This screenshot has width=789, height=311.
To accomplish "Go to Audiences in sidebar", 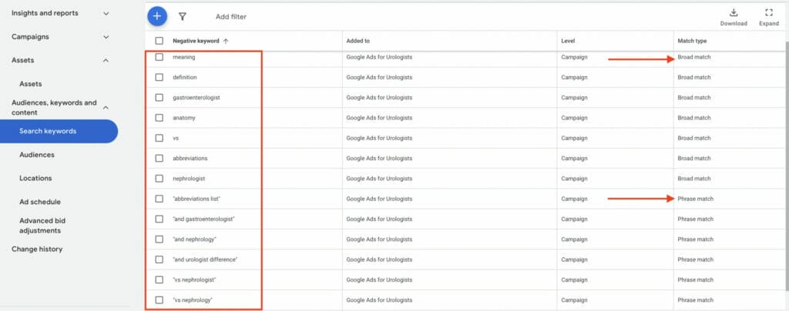I will point(37,155).
